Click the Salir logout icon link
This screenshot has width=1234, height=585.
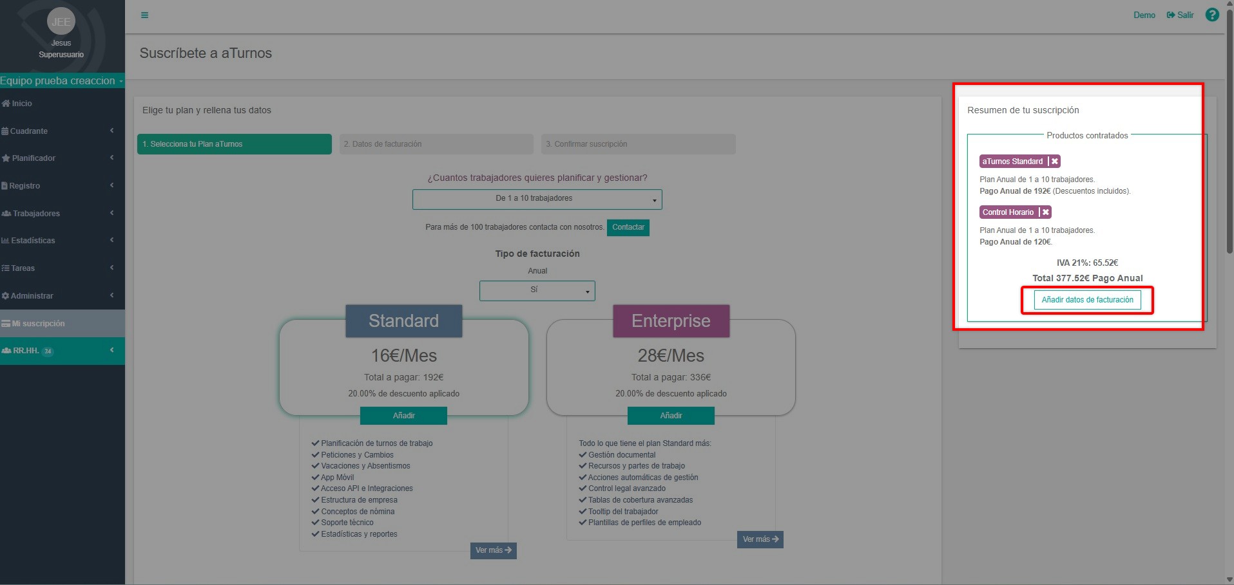click(x=1180, y=15)
